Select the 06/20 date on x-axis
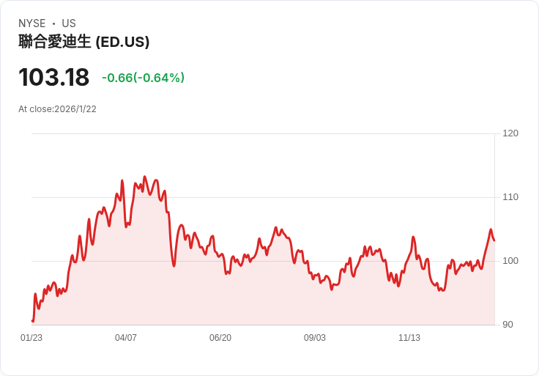 pos(220,338)
